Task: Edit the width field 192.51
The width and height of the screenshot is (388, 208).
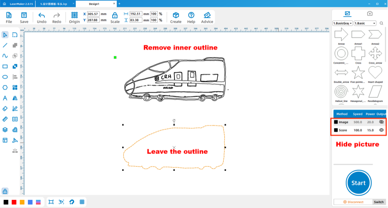Action: point(136,14)
